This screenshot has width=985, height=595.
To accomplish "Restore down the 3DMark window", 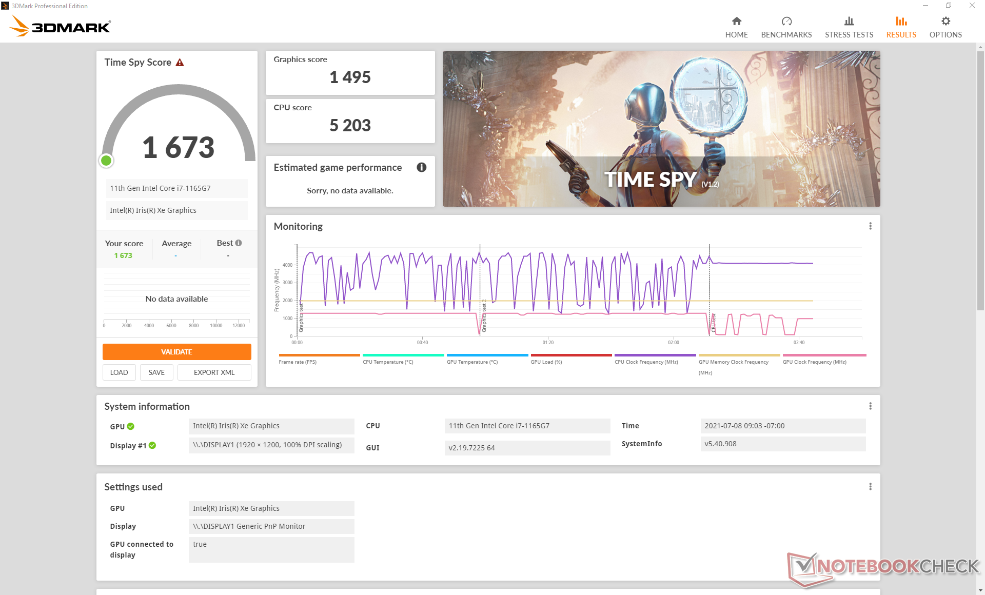I will point(948,6).
